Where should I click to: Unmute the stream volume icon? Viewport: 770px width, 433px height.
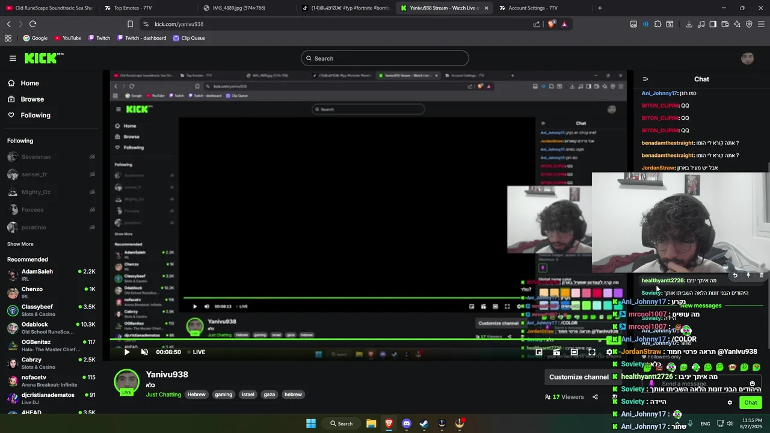pyautogui.click(x=144, y=352)
